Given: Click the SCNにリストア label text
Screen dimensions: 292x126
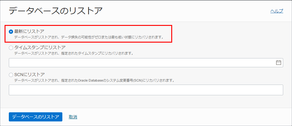Looking at the screenshot, I should click(30, 75).
